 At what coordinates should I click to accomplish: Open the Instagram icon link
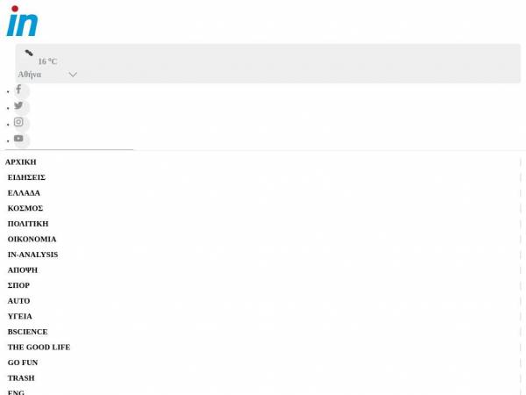(18, 122)
